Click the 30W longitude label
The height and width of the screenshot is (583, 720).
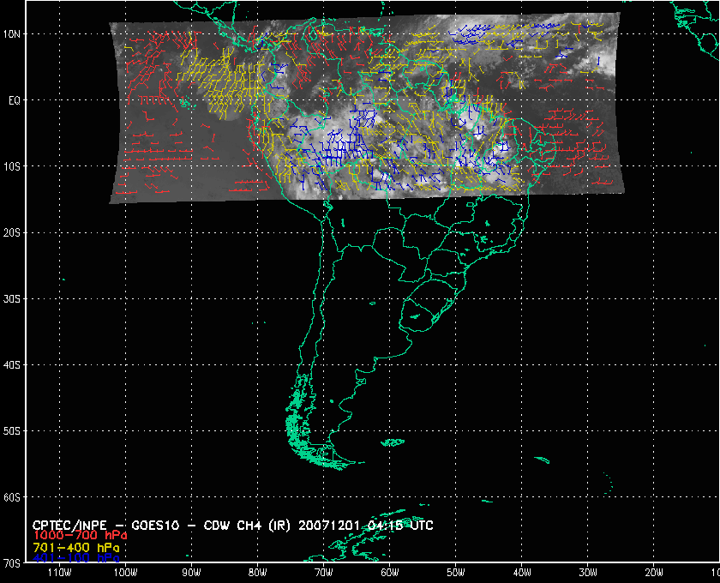pos(588,573)
